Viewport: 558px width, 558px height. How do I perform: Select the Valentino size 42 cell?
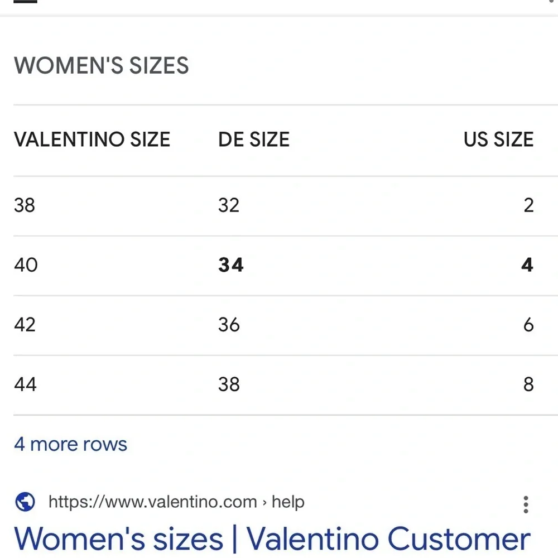tap(25, 324)
